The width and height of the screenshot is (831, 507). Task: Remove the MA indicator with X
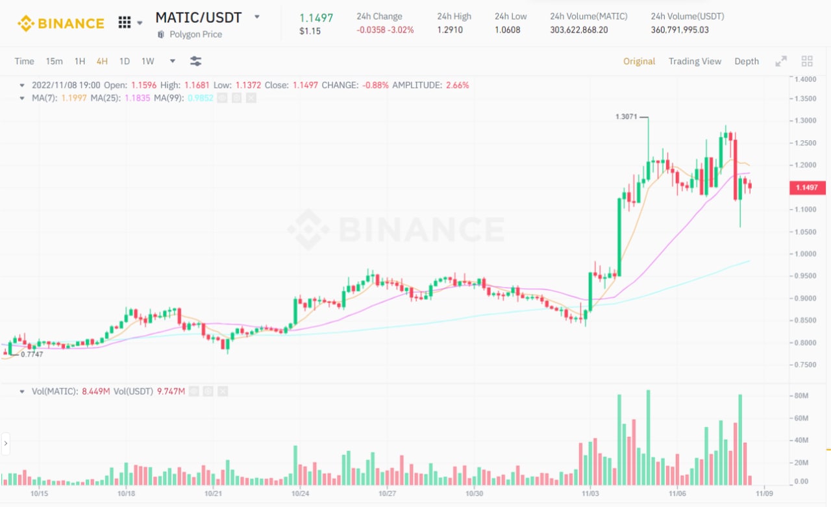[x=251, y=98]
